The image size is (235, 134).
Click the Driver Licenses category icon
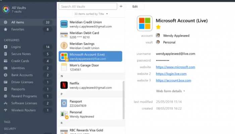6,82
